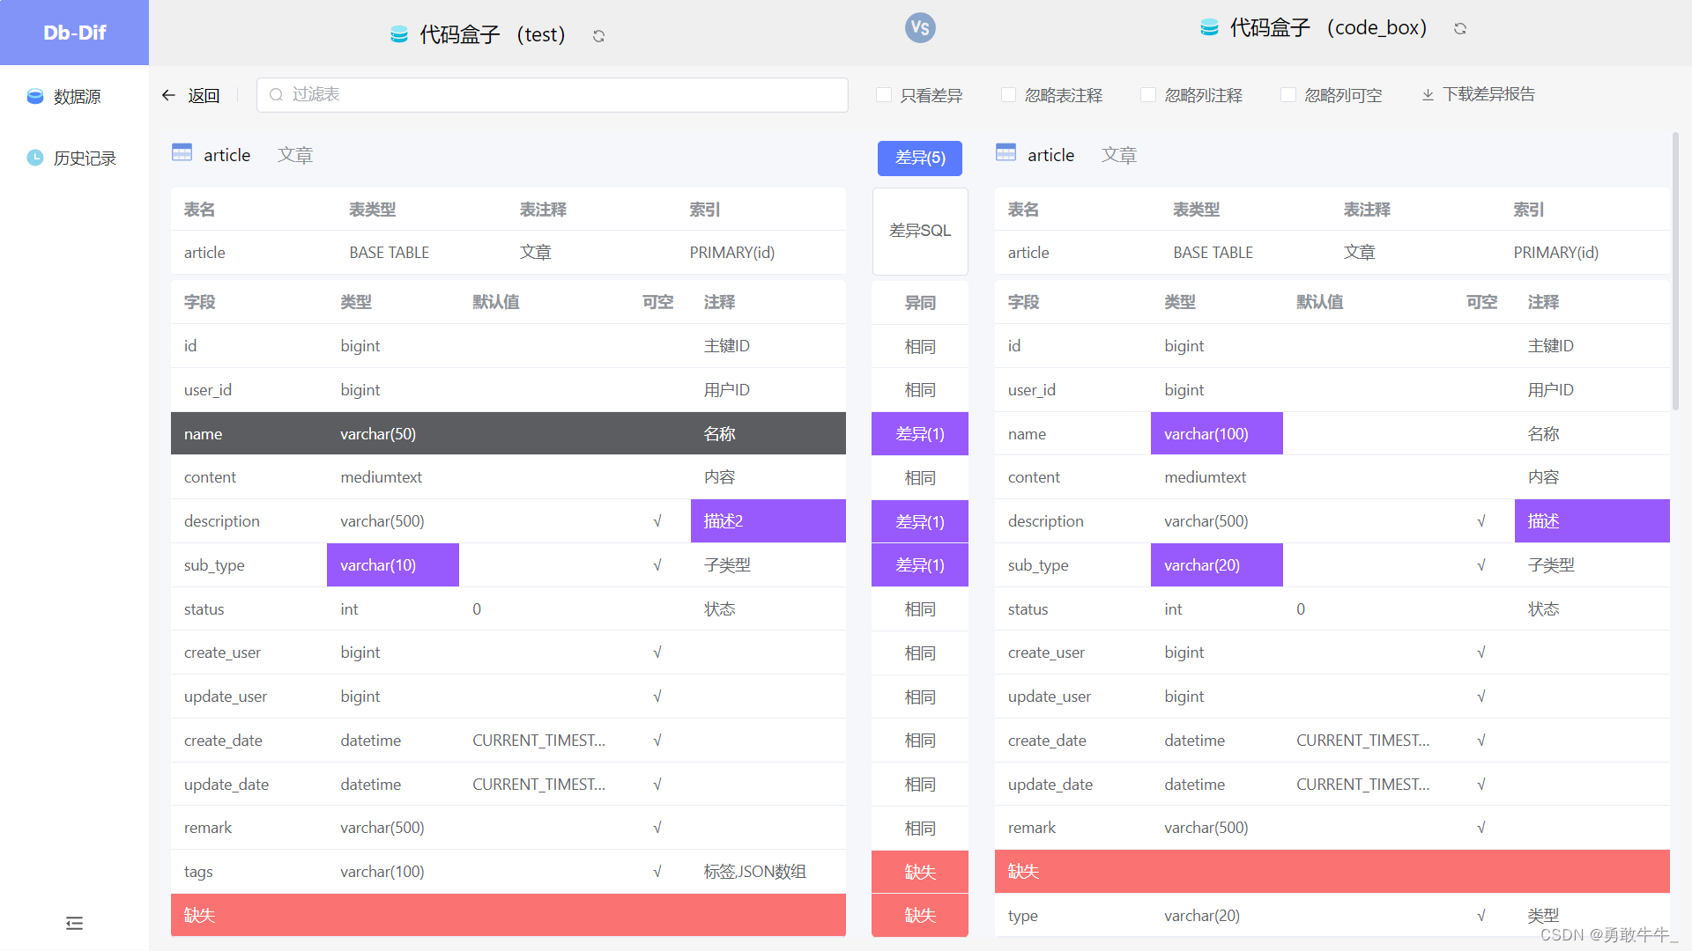Click the 差异(1) badge for name row
This screenshot has width=1692, height=951.
pos(920,434)
